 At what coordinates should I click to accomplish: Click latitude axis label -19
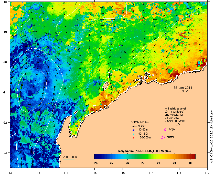(x=5, y=32)
